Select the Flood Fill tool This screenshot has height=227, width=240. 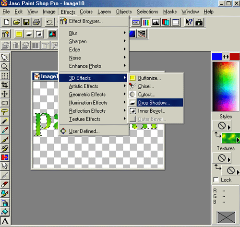pyautogui.click(x=5, y=212)
